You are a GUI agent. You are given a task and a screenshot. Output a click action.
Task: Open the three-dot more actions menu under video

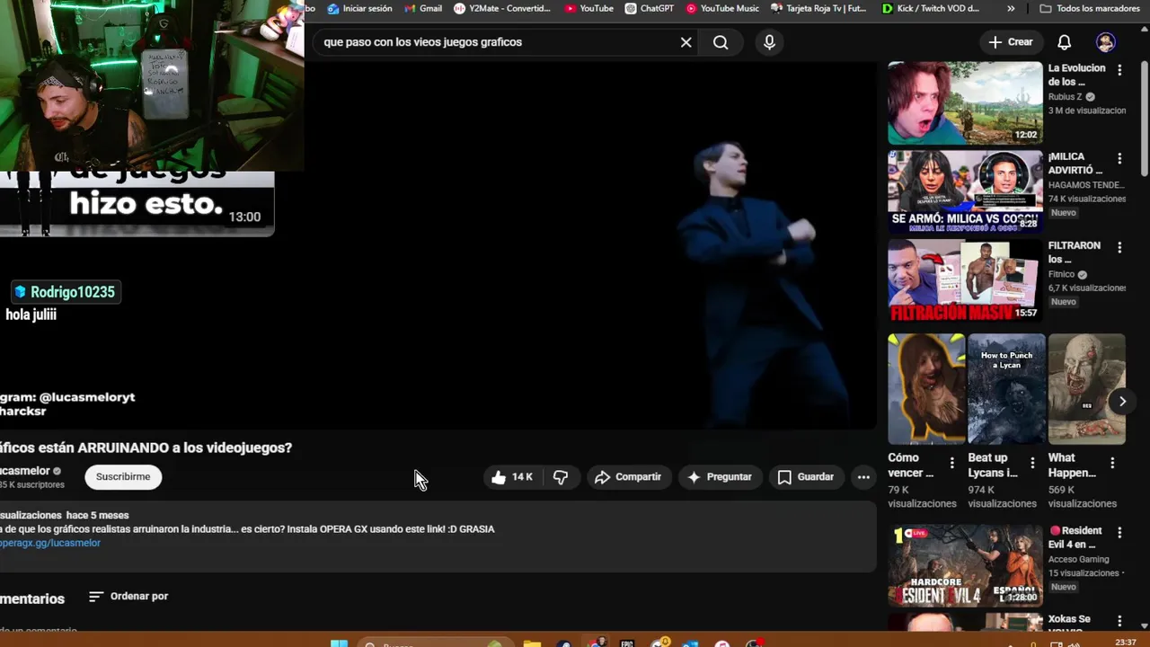(863, 477)
